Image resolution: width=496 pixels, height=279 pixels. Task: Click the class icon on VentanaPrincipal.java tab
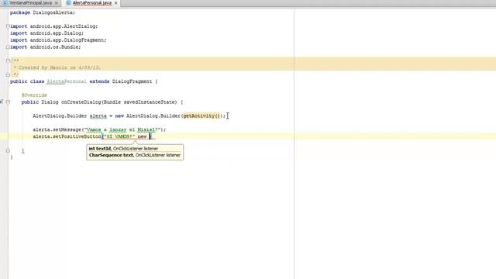5,3
